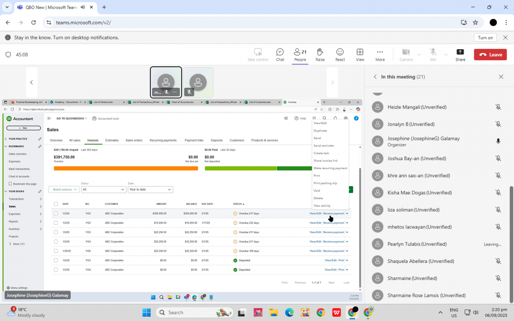Open a new browser tab
514x321 pixels.
104,7
